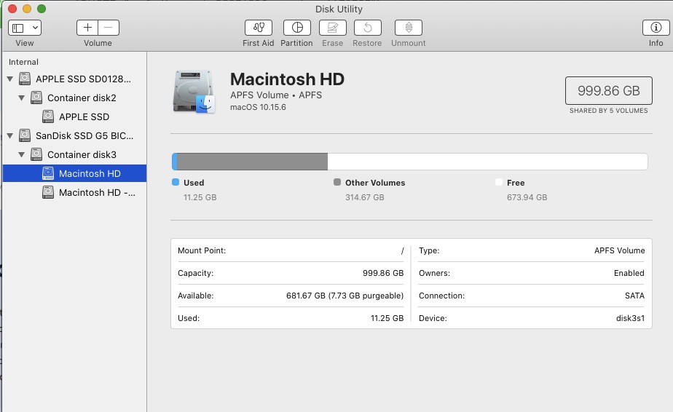Click the Container disk2 drive icon

[x=36, y=98]
